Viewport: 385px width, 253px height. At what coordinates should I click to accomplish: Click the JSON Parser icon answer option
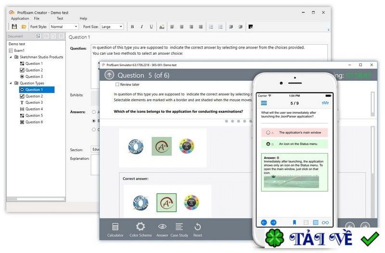point(136,146)
